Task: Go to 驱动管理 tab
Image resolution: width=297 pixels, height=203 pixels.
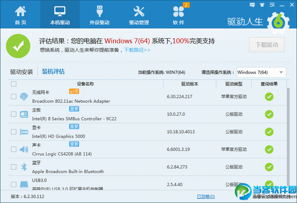Action: [x=139, y=15]
